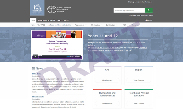The image size is (183, 109).
Task: Play the WACE update video
Action: (x=35, y=56)
